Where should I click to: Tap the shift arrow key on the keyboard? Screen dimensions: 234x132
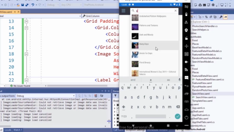point(124,107)
